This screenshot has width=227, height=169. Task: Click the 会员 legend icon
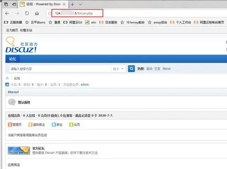[x=71, y=125]
